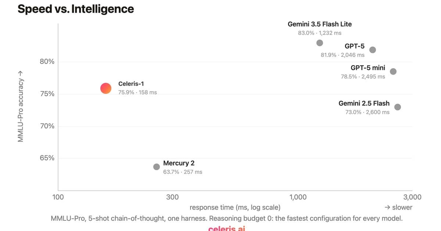Click the 75.9% · 158 ms caption
The width and height of the screenshot is (441, 231).
click(x=137, y=92)
